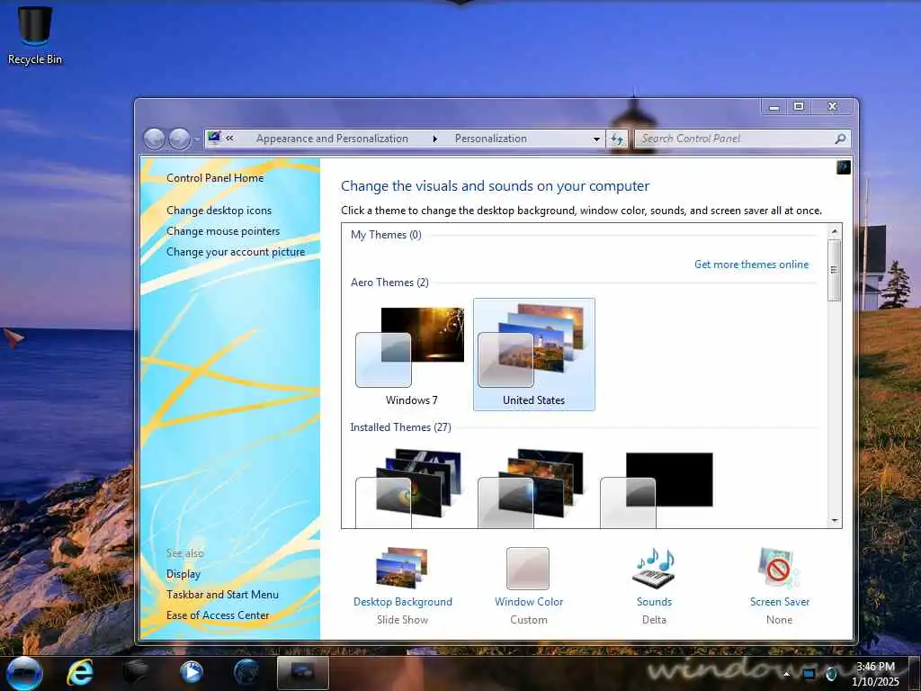The width and height of the screenshot is (921, 691).
Task: Open the Screen Saver icon
Action: coord(779,569)
